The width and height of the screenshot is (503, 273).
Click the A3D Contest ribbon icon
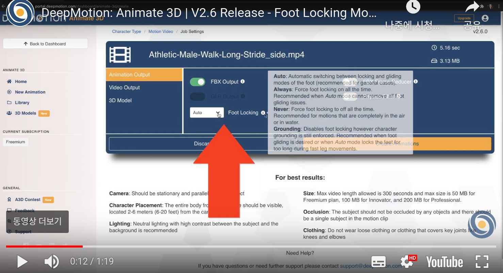click(x=9, y=200)
